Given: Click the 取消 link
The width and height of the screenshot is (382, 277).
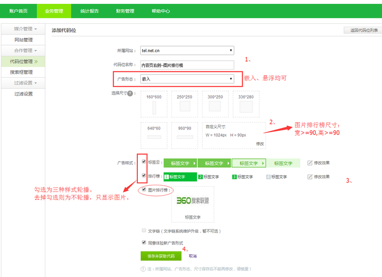Looking at the screenshot, I should pos(193,256).
